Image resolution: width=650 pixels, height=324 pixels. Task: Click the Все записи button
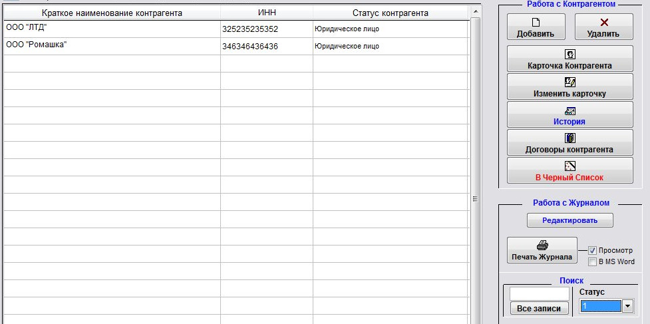pyautogui.click(x=538, y=308)
